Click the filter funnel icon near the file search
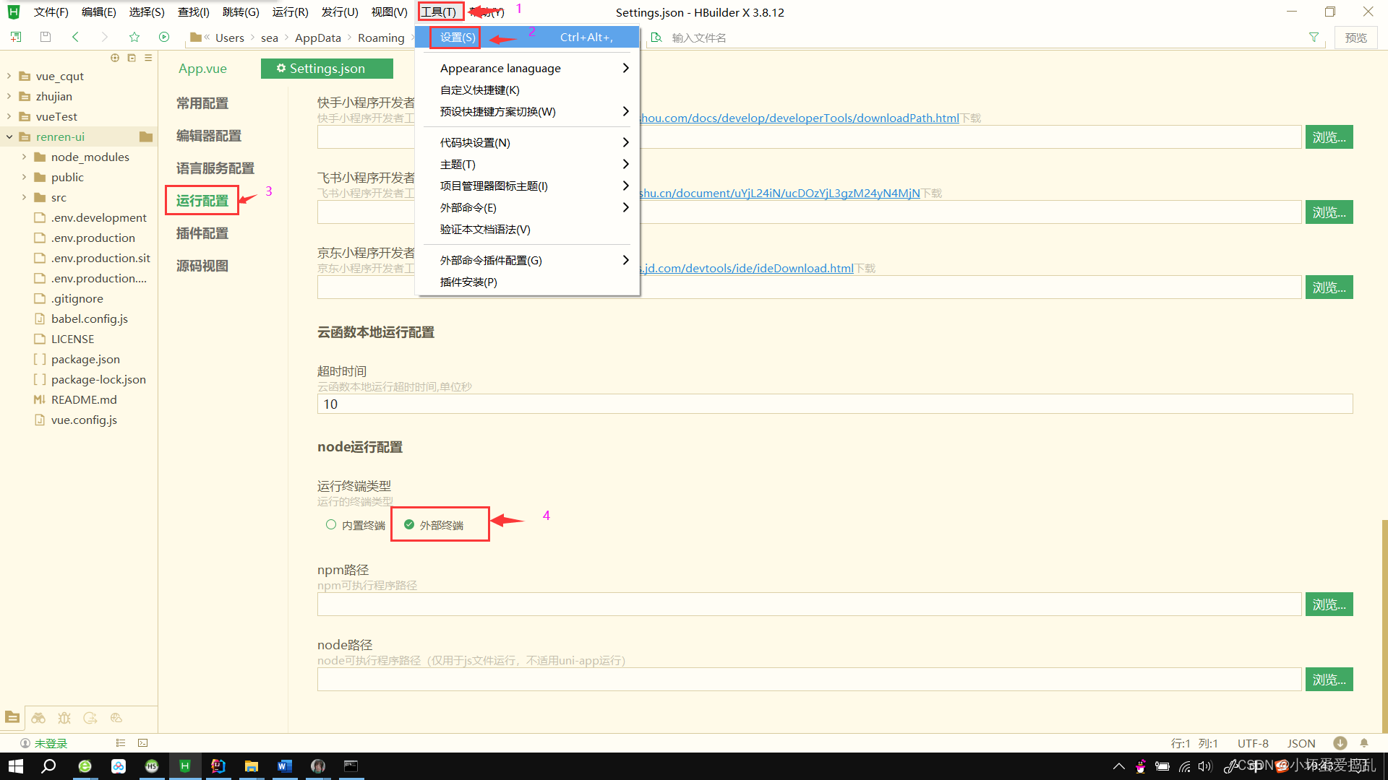This screenshot has width=1388, height=780. click(1314, 37)
